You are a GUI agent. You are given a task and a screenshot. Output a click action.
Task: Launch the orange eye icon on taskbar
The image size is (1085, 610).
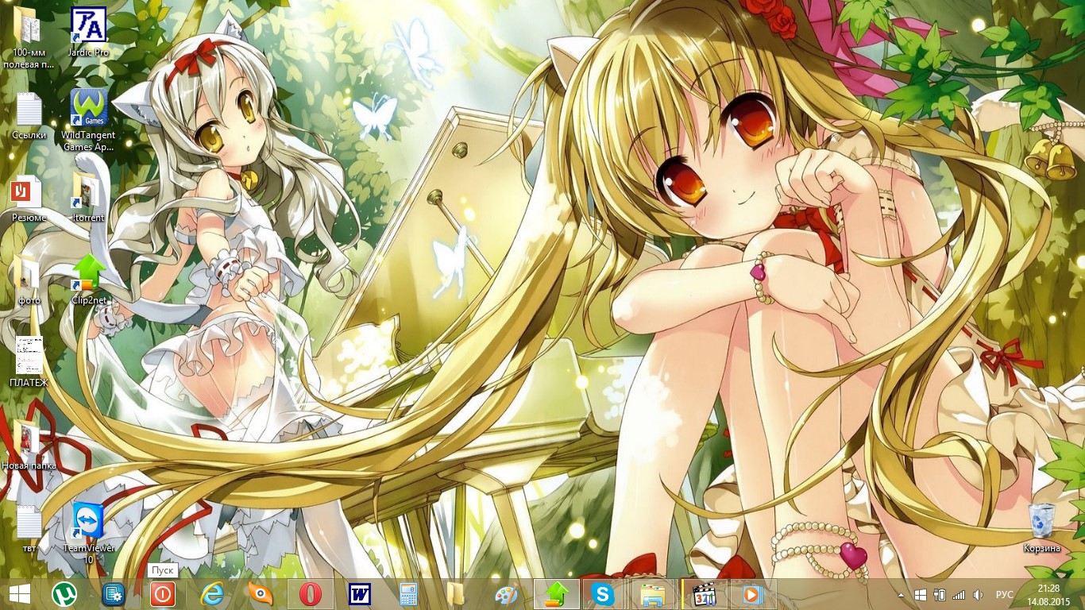(x=261, y=594)
